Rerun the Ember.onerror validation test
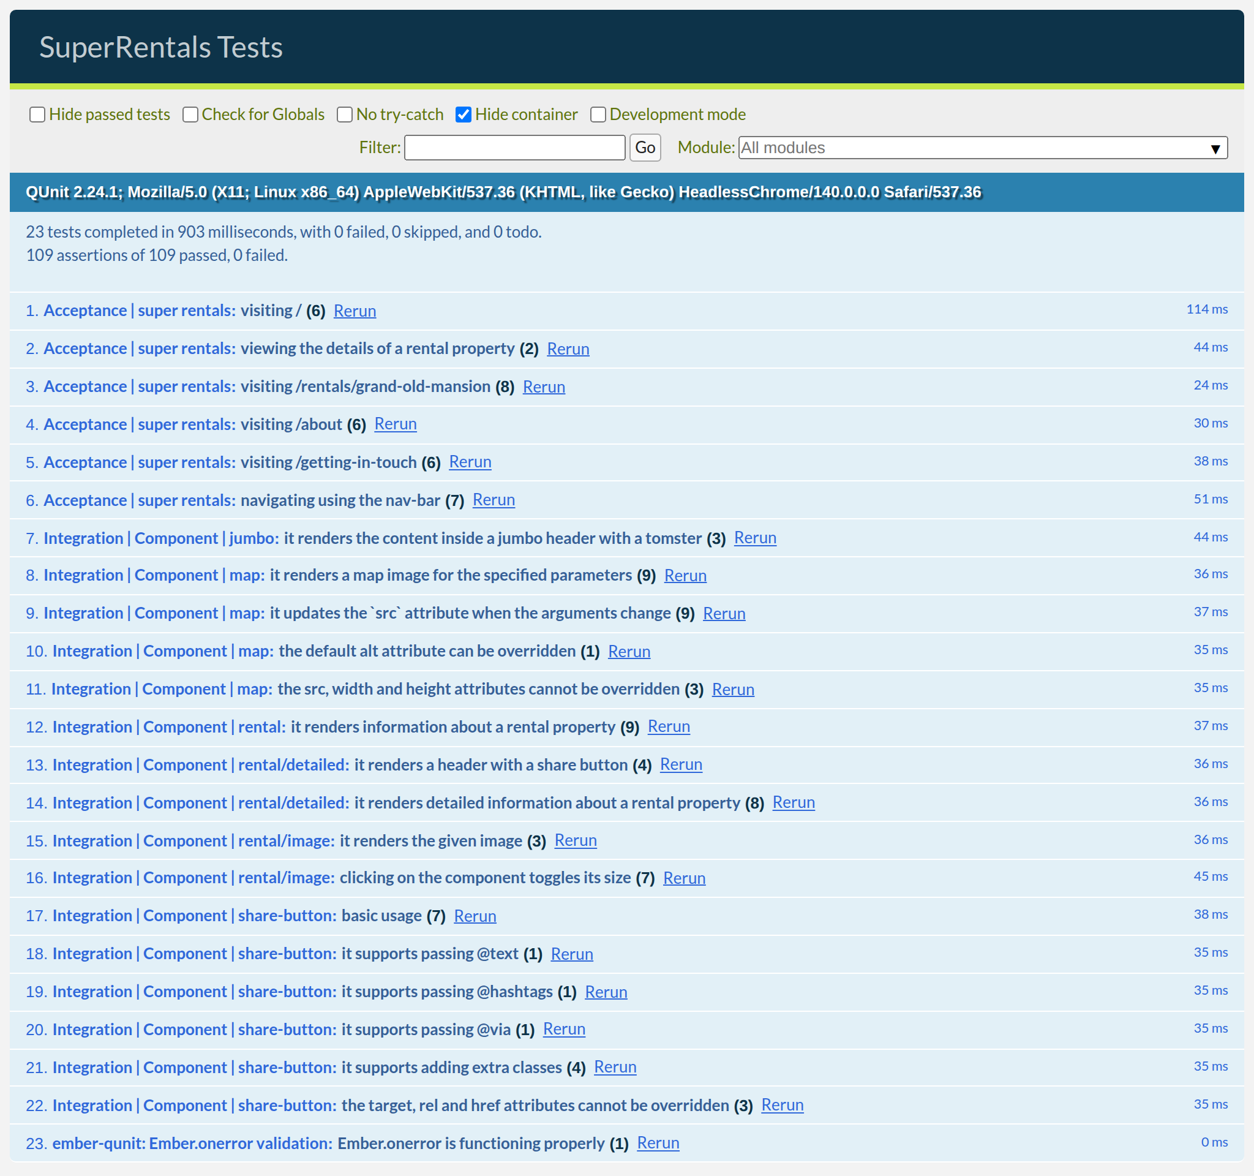 tap(657, 1143)
